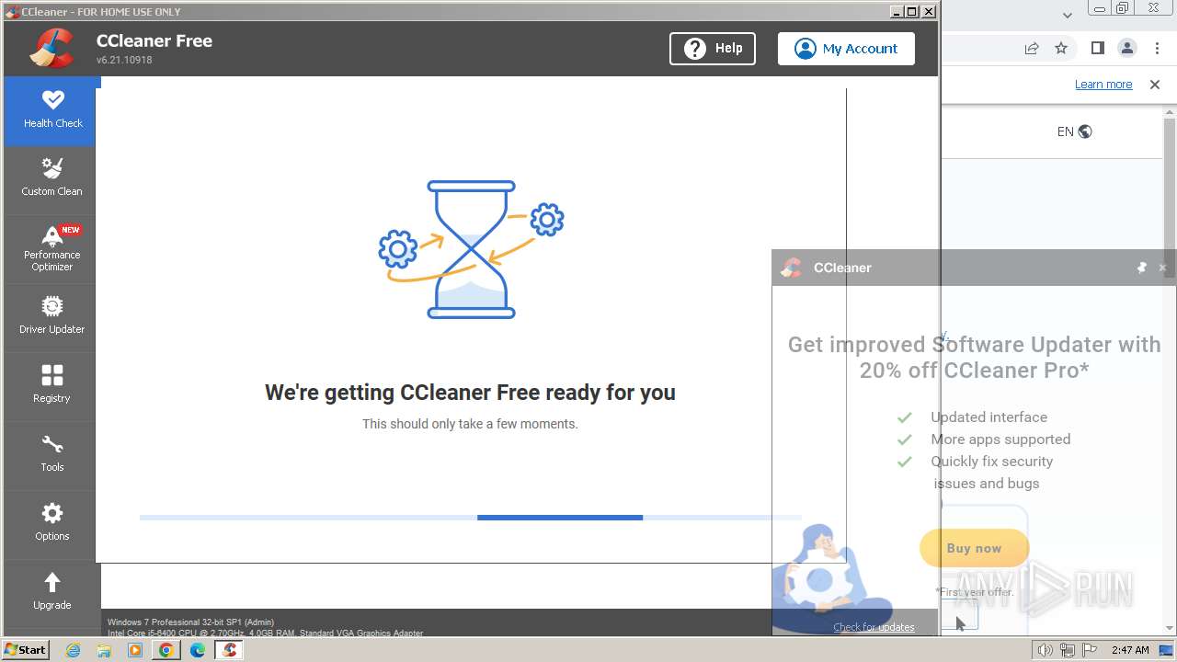Open the browser profile avatar

(1126, 48)
